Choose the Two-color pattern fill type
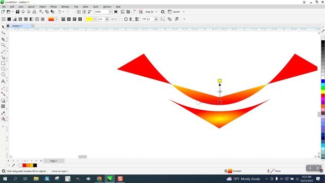325x183 pixels. [x=31, y=19]
